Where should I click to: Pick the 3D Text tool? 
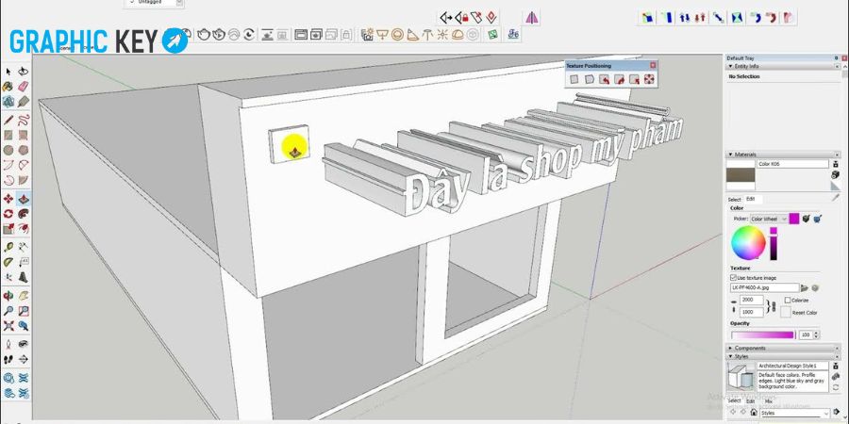tap(24, 277)
